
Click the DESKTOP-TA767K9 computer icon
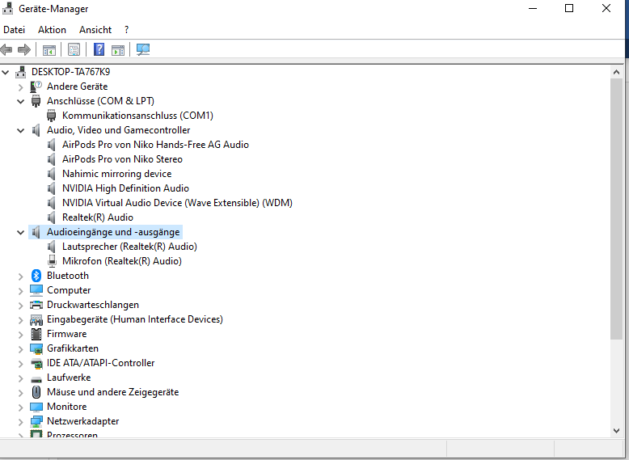point(21,72)
